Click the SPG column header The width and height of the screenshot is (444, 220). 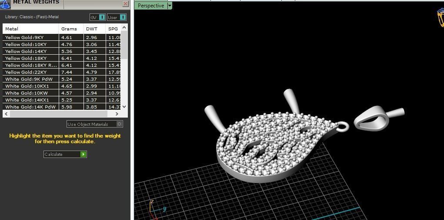(x=113, y=29)
